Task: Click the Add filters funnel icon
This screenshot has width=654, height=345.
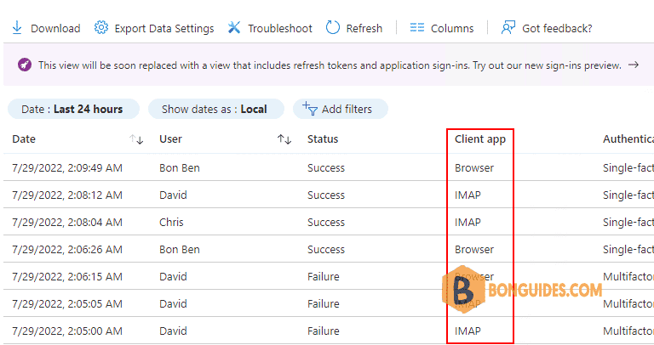Action: [x=310, y=109]
